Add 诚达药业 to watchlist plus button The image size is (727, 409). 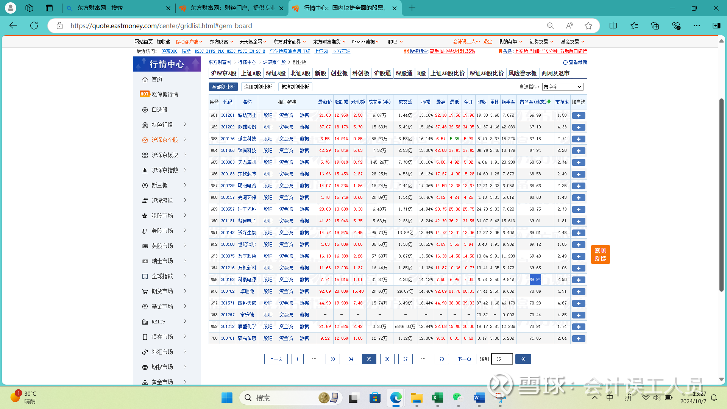579,116
